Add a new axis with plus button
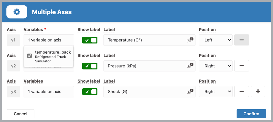This screenshot has width=273, height=122. (x=258, y=91)
